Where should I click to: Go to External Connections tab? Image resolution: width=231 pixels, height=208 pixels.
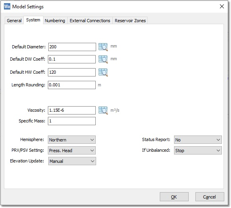coord(90,21)
